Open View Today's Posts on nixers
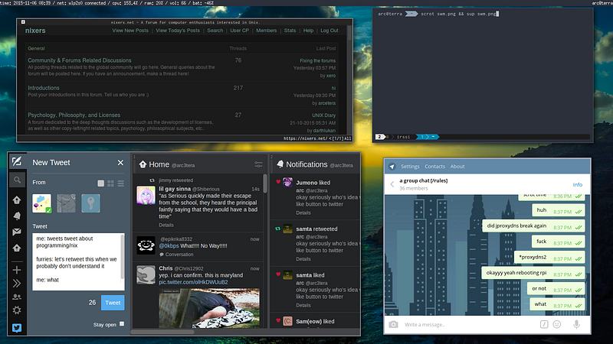The image size is (613, 344). click(178, 31)
